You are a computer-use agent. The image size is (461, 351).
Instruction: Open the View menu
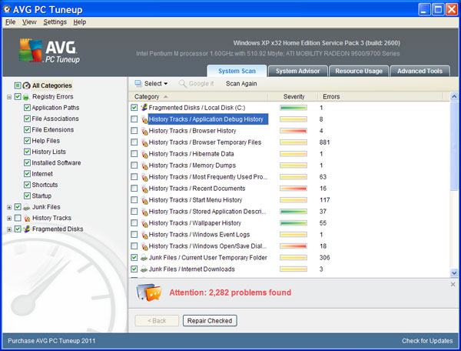(29, 22)
